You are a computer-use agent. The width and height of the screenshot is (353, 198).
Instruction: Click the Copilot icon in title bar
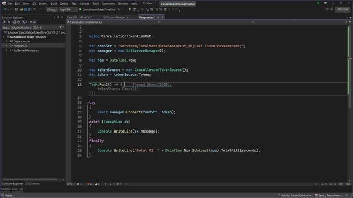[325, 3]
